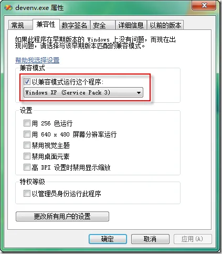
Task: Click the compatibility mode dropdown arrow
Action: point(139,92)
